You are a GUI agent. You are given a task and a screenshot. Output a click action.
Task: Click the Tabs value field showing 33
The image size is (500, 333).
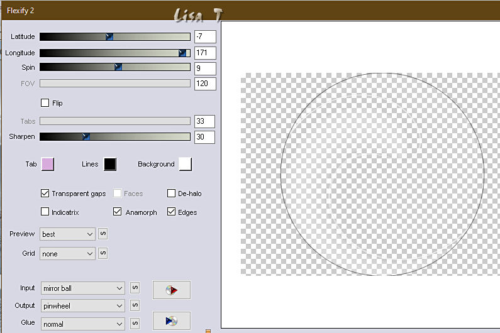[204, 121]
